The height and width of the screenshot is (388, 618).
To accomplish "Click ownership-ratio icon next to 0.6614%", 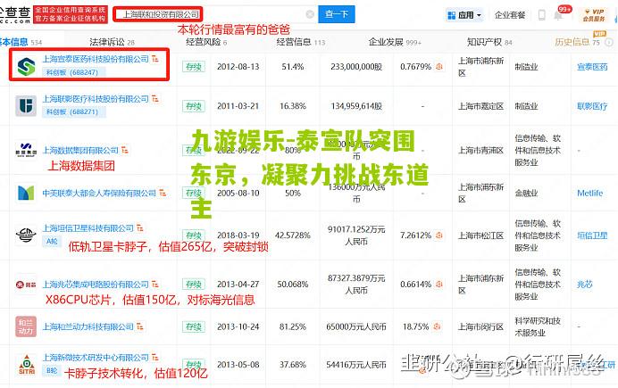I will (x=439, y=285).
